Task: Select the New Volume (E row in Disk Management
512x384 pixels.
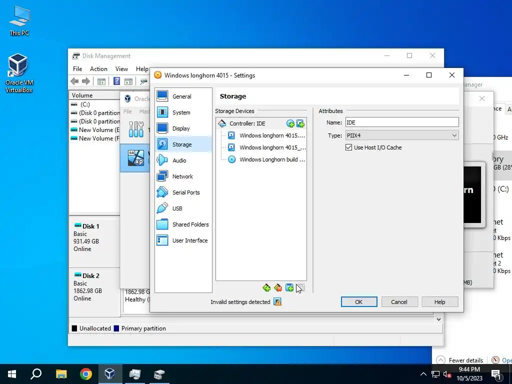Action: pos(94,130)
